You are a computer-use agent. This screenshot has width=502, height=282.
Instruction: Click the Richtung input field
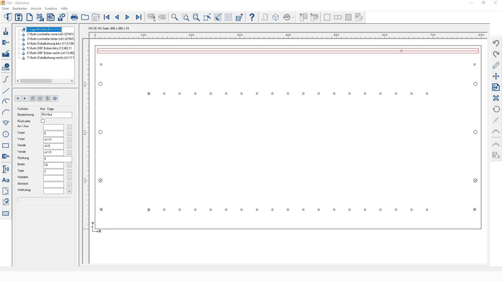[x=58, y=159]
